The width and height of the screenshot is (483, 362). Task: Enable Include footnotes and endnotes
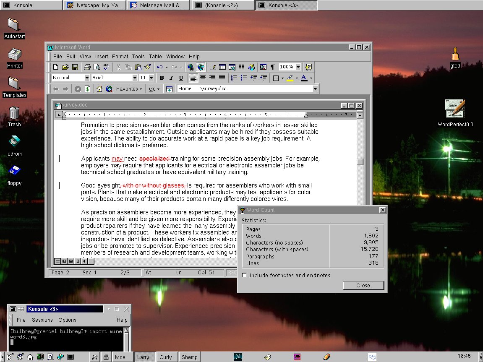[x=245, y=276]
